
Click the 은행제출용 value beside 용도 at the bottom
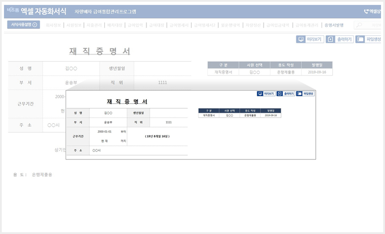point(42,175)
